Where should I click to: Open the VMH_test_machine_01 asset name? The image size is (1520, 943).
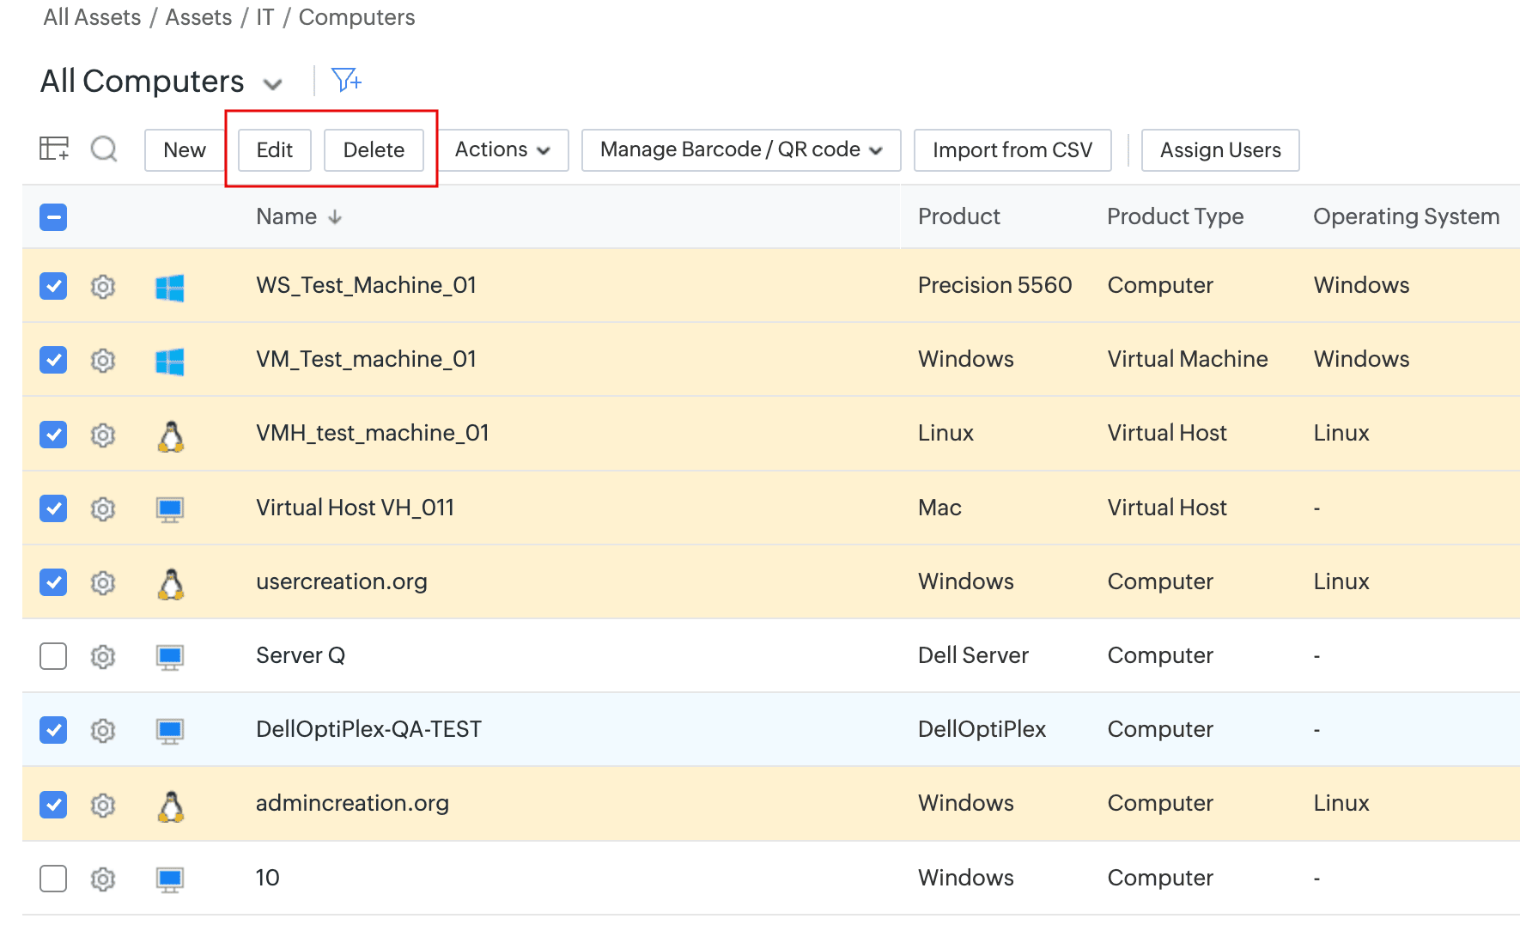pos(372,433)
